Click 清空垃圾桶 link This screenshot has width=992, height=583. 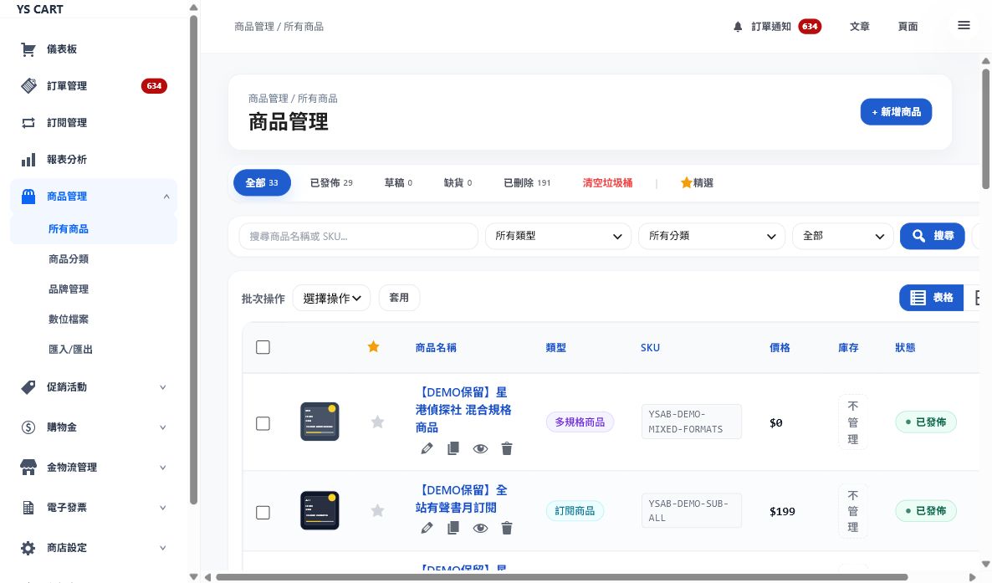tap(607, 183)
